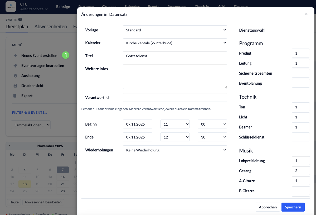
Task: Open the Vorlage dropdown
Action: click(175, 30)
